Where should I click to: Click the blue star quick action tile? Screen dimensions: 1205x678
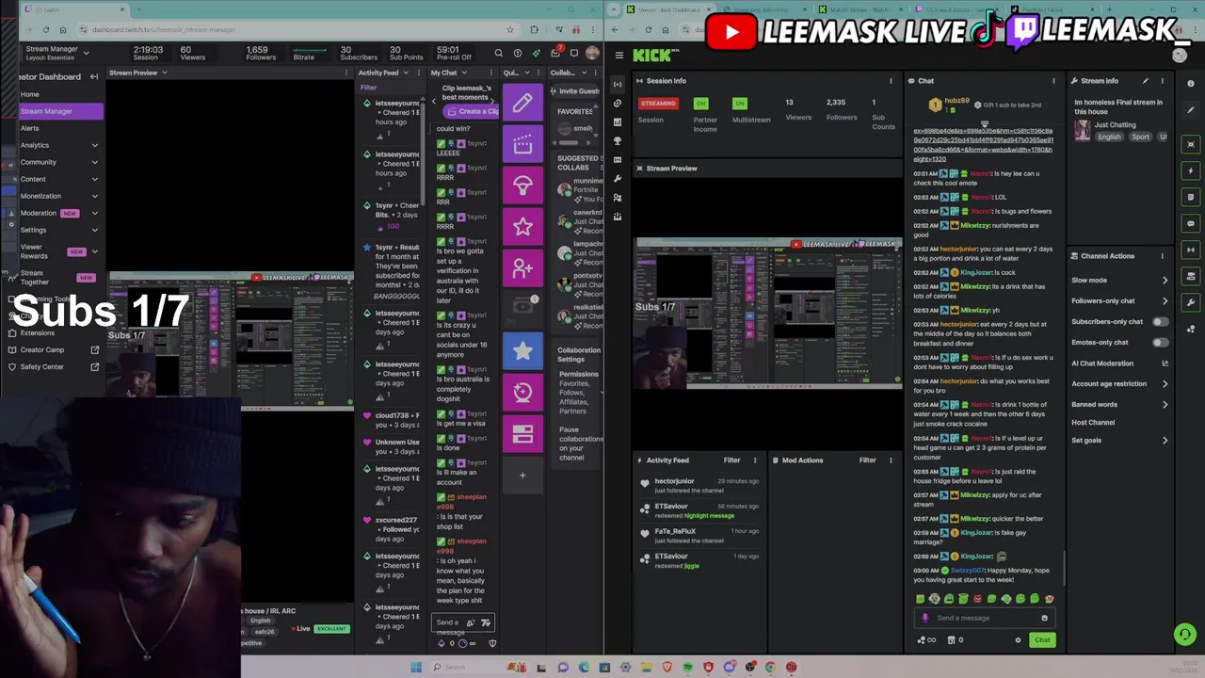(522, 351)
